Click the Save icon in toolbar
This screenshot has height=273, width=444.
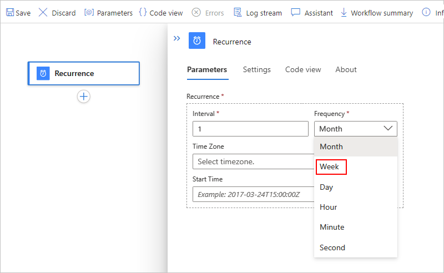coord(10,12)
